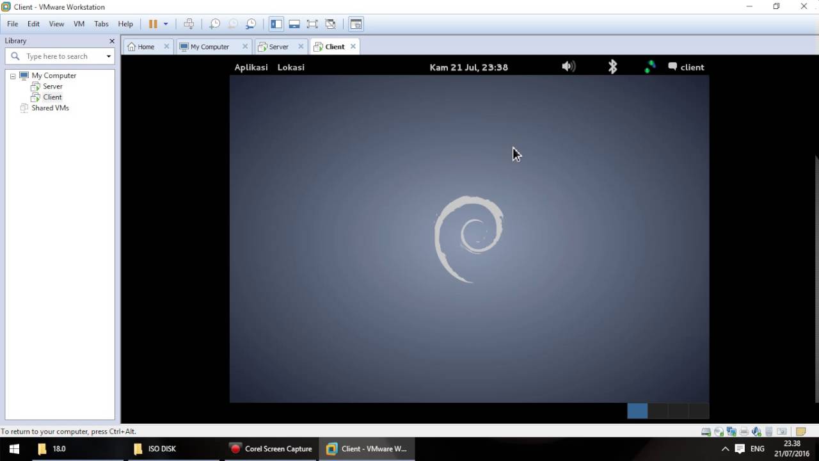Select the first blue workspace in switcher
Viewport: 819px width, 461px height.
[x=637, y=411]
